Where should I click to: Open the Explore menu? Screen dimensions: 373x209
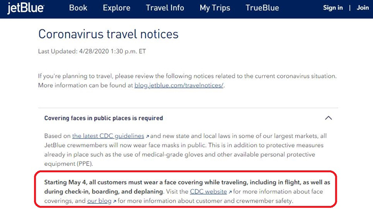[117, 8]
